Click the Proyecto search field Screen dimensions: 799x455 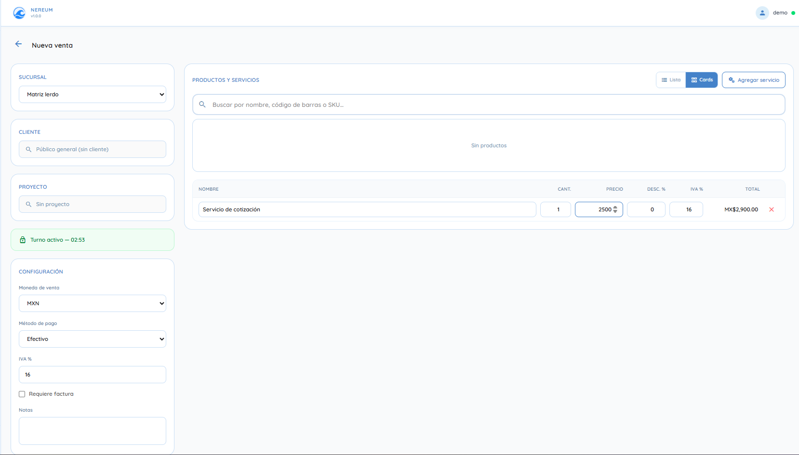(93, 204)
